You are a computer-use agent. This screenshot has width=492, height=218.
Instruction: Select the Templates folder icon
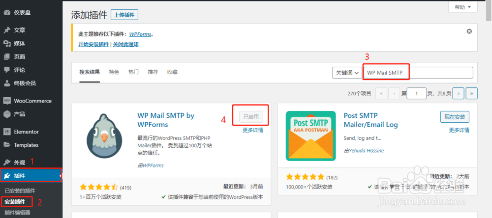click(x=6, y=145)
